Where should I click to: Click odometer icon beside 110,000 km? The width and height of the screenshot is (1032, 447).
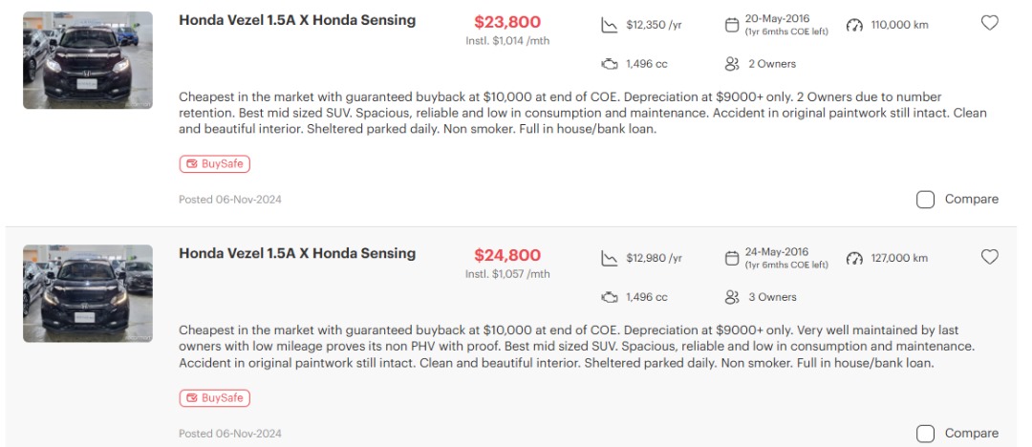[854, 26]
